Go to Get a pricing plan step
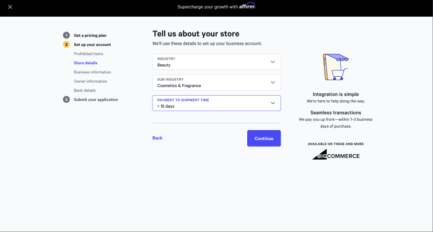The height and width of the screenshot is (232, 433). tap(90, 36)
